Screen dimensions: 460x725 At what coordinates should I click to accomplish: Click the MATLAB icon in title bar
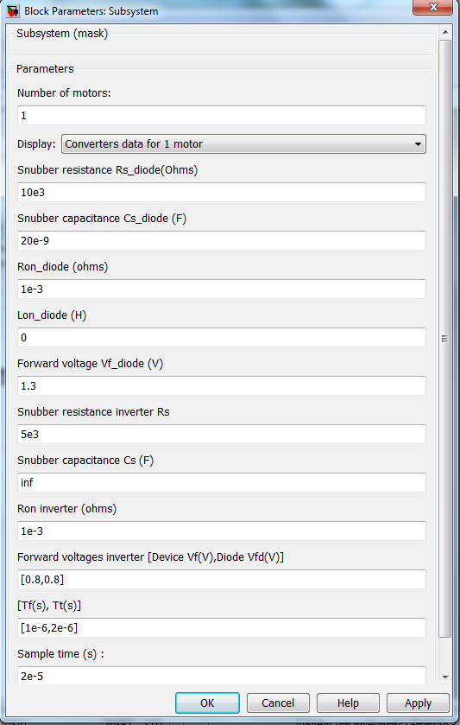[x=13, y=10]
